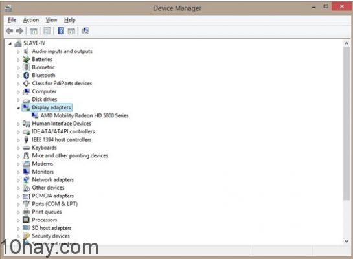Open the File menu

(12, 20)
